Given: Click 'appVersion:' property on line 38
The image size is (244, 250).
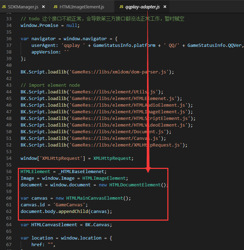Looking at the screenshot, I should [x=46, y=52].
